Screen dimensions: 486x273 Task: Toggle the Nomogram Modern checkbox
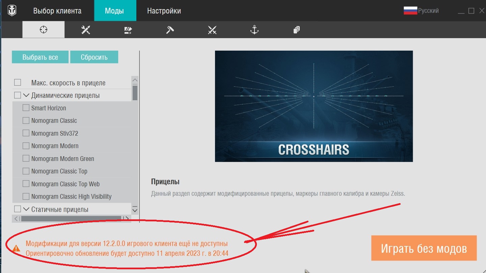click(x=26, y=146)
